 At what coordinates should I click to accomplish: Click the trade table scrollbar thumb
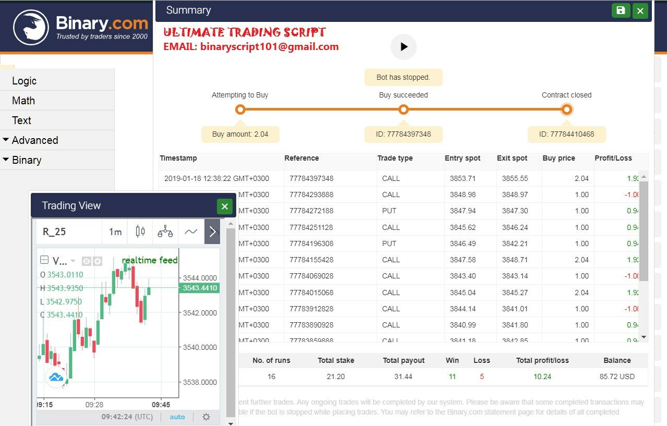[x=644, y=231]
